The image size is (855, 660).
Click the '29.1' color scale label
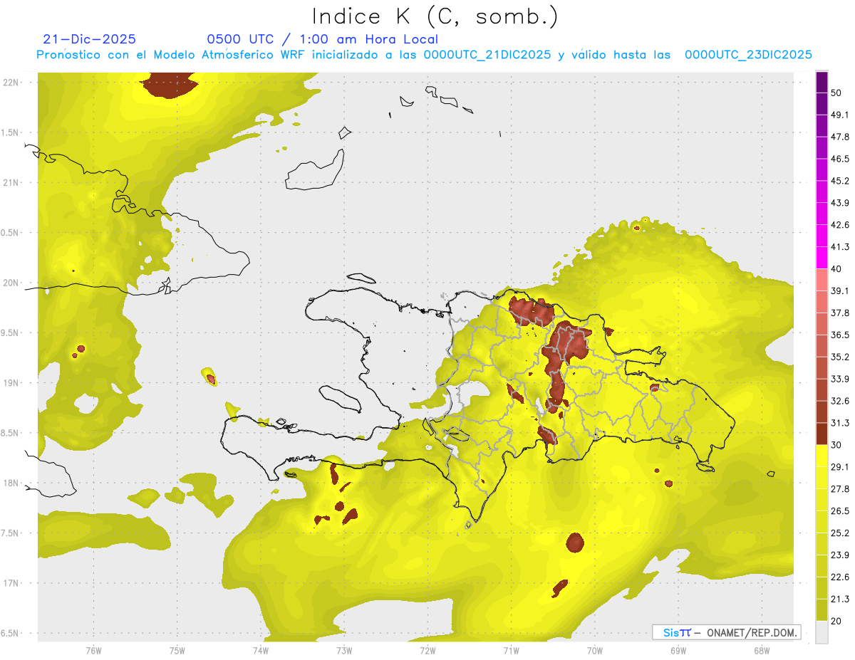pyautogui.click(x=840, y=467)
